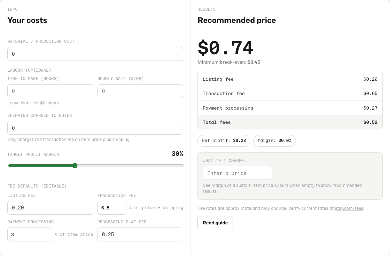Click the Payment processing $0.27 row

pos(290,108)
